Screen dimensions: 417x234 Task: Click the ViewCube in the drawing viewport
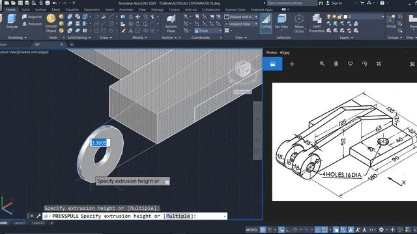[x=243, y=69]
